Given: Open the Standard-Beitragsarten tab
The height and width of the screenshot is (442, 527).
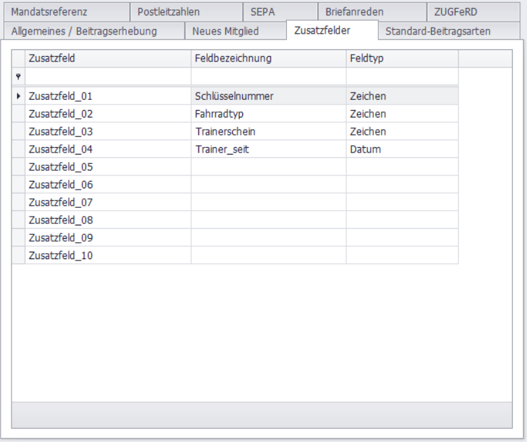Looking at the screenshot, I should 437,31.
